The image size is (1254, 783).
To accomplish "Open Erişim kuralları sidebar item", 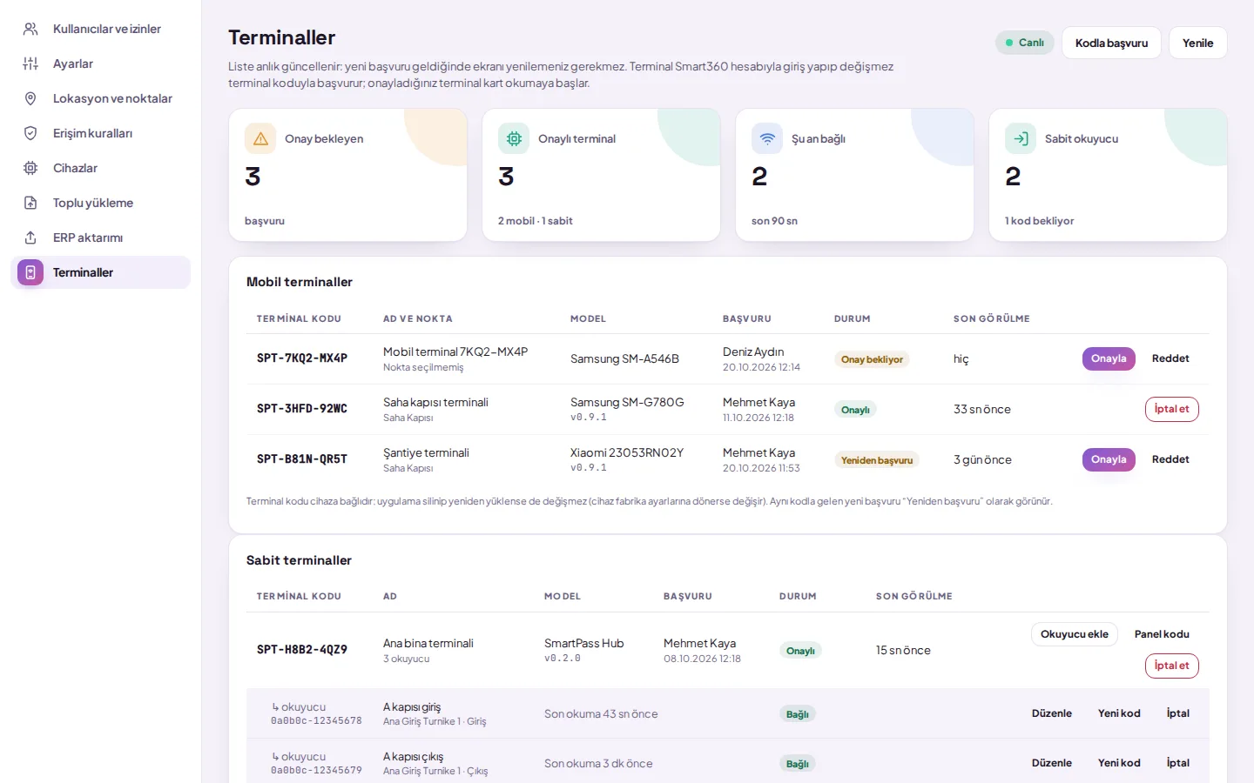I will click(100, 133).
